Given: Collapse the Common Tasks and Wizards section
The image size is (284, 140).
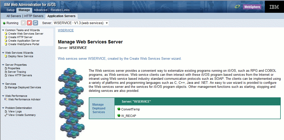Looking at the screenshot, I should point(3,30).
